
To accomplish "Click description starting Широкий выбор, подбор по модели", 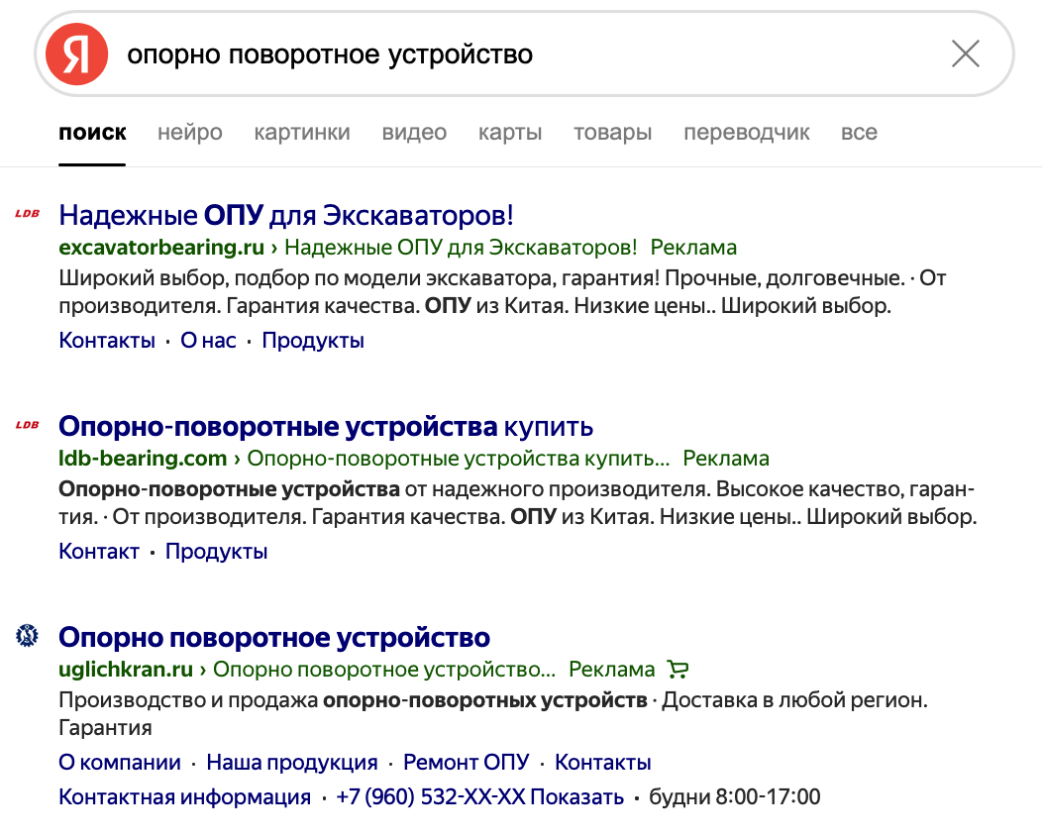I will pyautogui.click(x=502, y=292).
